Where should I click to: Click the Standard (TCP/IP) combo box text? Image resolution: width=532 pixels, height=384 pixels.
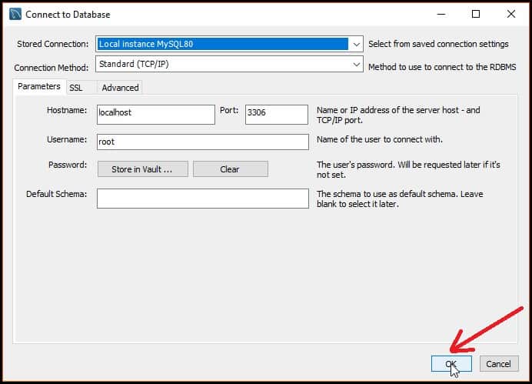tap(223, 65)
